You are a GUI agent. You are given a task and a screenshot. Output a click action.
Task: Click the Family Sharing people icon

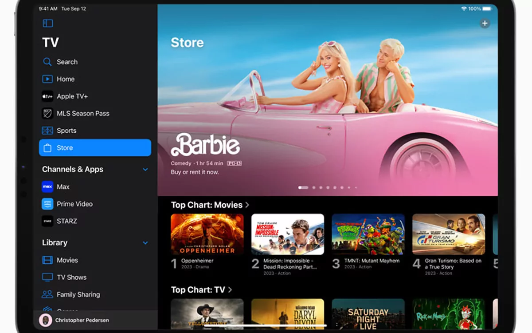pos(47,294)
